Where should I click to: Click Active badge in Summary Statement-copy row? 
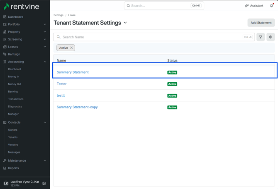[172, 108]
